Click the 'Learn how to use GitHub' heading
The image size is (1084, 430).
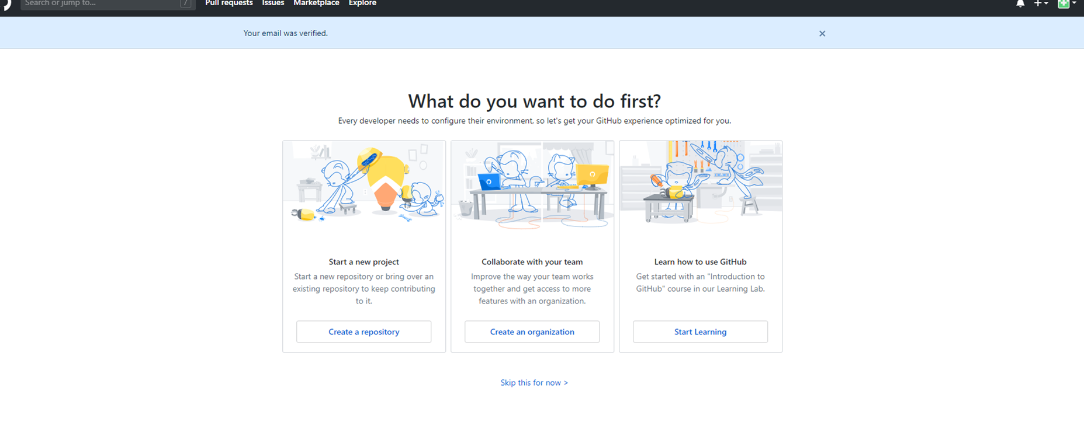point(700,262)
